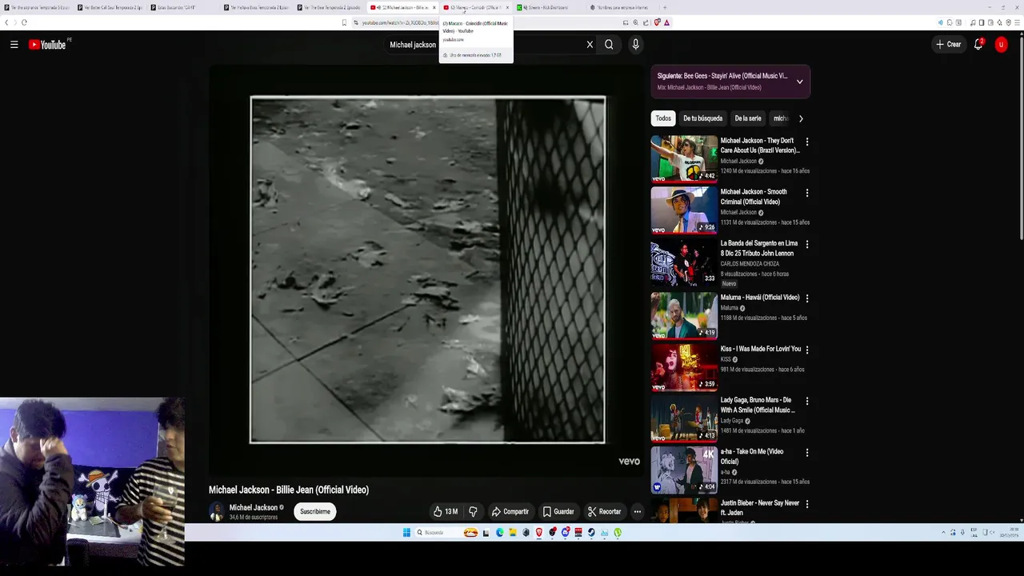Screen dimensions: 1024x576
Task: Switch to the Michael Jackson Billie Jean tab
Action: tap(401, 7)
